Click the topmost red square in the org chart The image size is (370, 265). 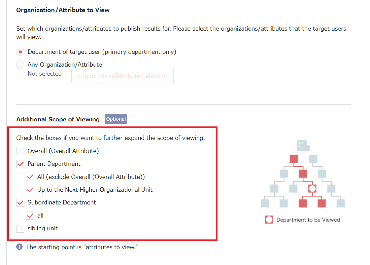click(x=294, y=158)
